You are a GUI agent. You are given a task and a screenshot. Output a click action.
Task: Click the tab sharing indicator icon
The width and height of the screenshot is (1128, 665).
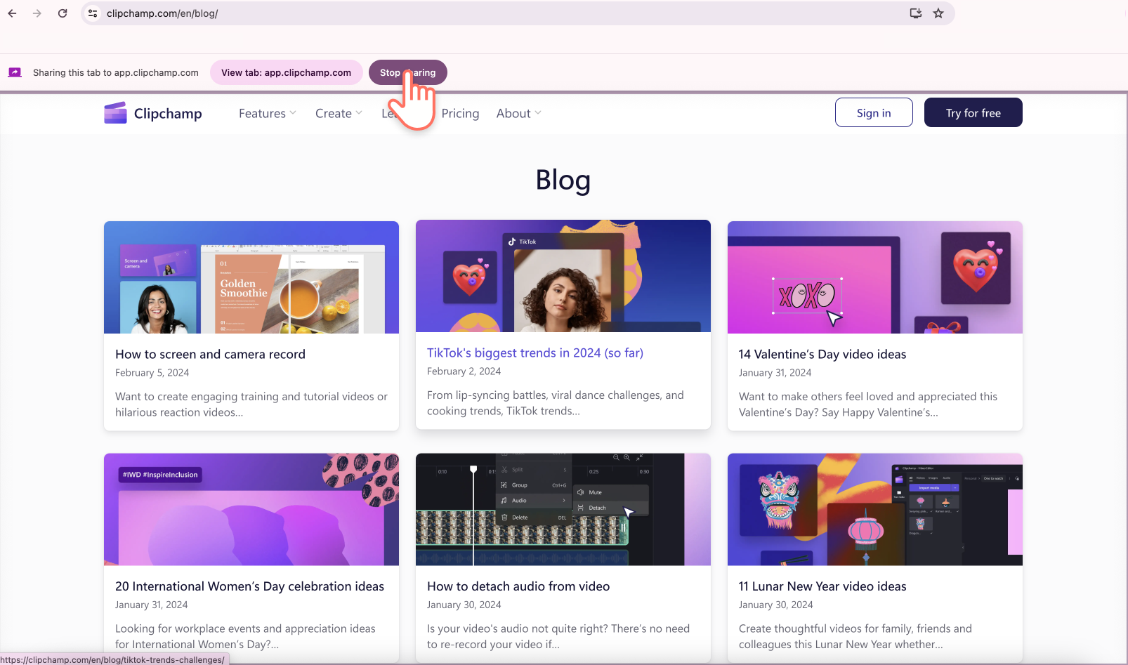[15, 72]
